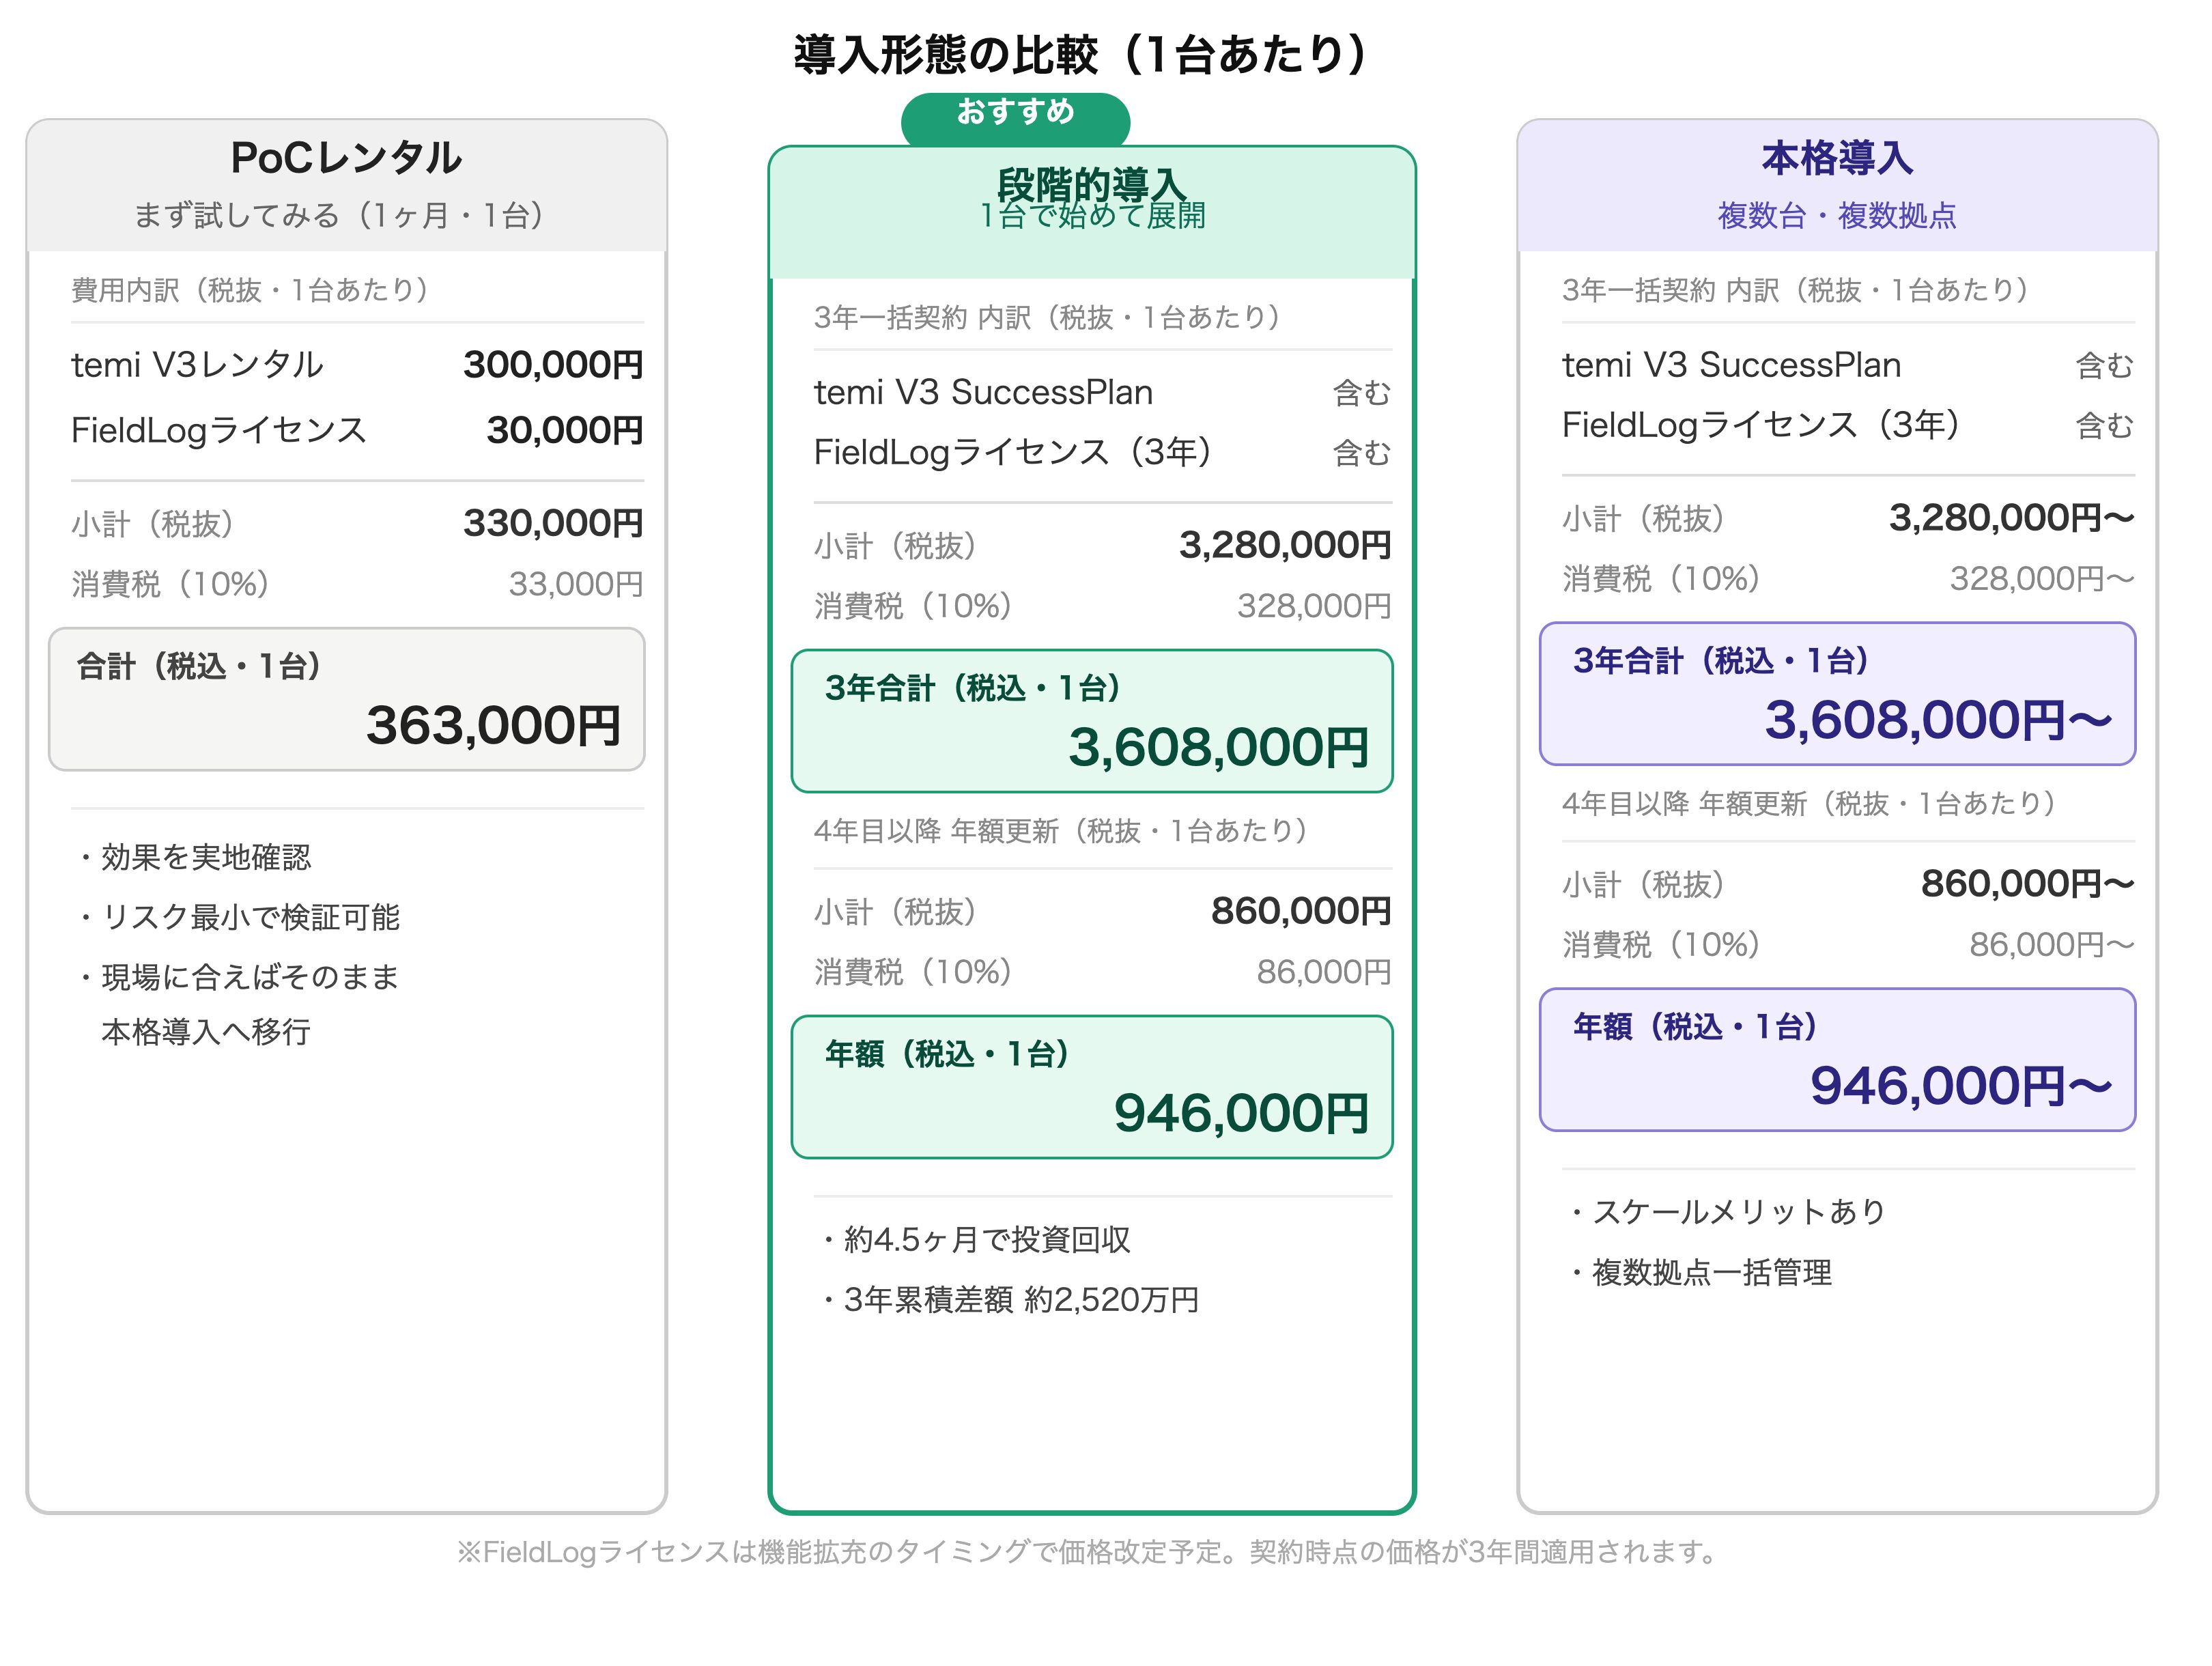Click スケールメリットあり bullet
The image size is (2212, 1666).
[1729, 1212]
